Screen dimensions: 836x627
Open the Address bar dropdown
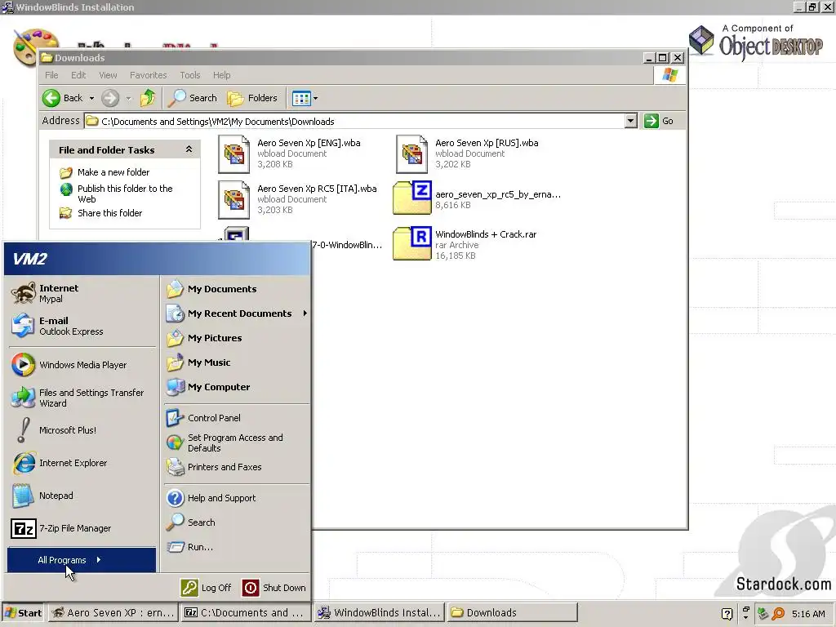tap(630, 121)
